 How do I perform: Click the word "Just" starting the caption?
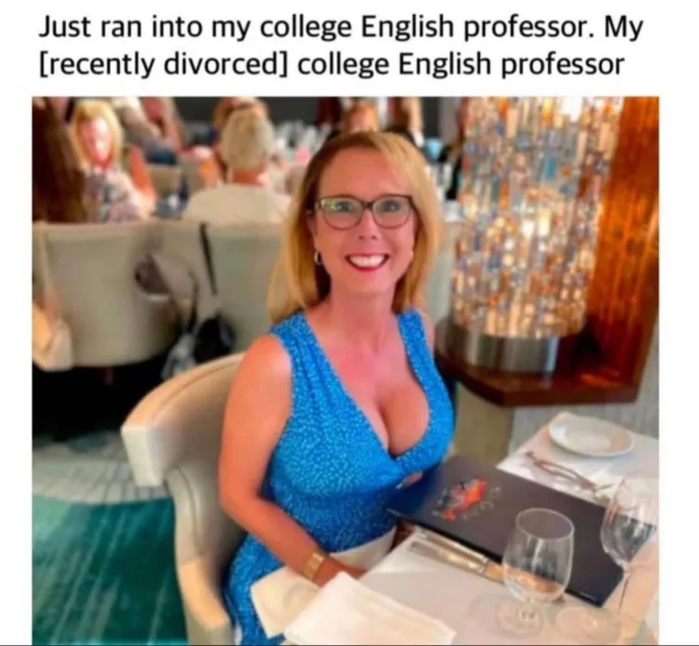point(62,28)
